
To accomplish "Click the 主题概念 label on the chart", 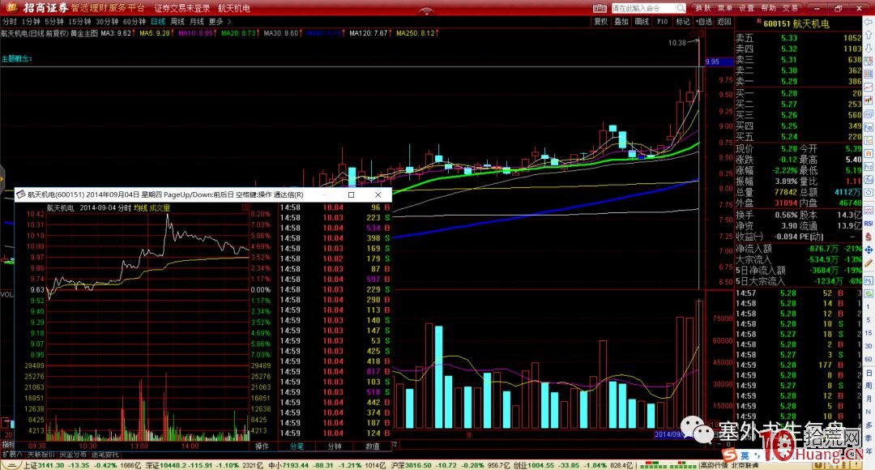I will [17, 58].
